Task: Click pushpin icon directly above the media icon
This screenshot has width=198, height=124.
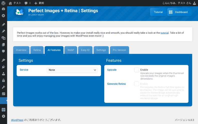Action: point(4,31)
